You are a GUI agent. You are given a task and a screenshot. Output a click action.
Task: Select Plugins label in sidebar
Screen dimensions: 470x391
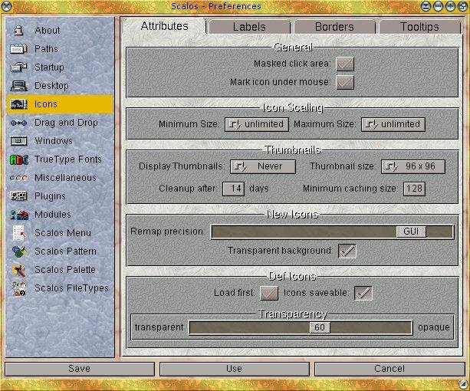point(50,196)
